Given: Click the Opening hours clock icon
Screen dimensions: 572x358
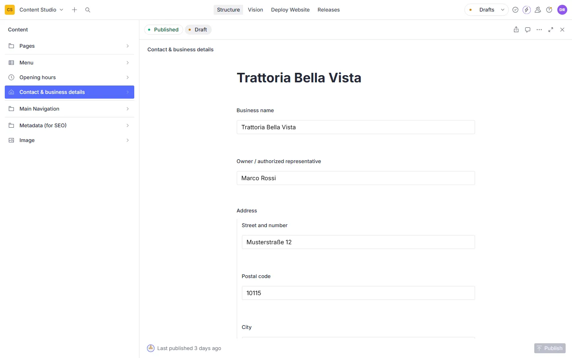Looking at the screenshot, I should 12,77.
